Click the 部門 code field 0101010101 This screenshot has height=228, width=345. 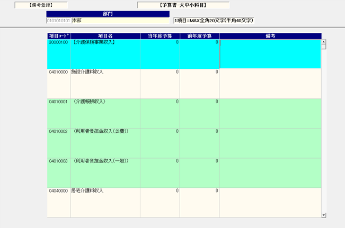click(x=58, y=21)
